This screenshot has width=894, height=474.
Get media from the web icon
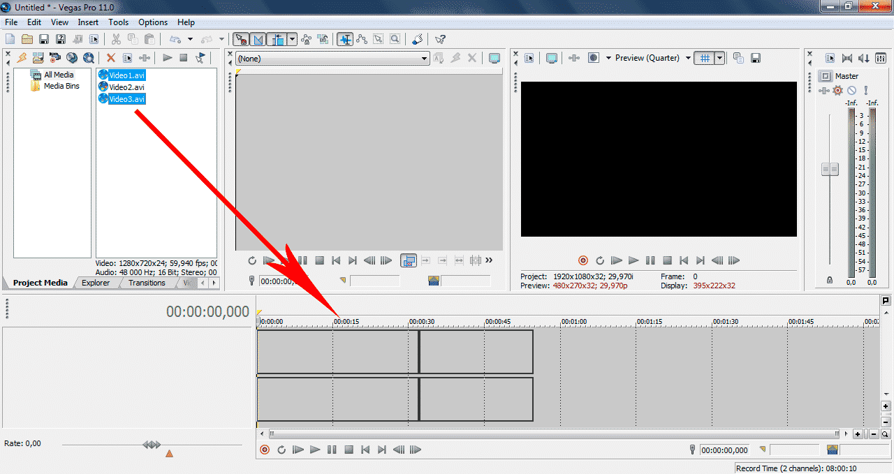pyautogui.click(x=89, y=58)
